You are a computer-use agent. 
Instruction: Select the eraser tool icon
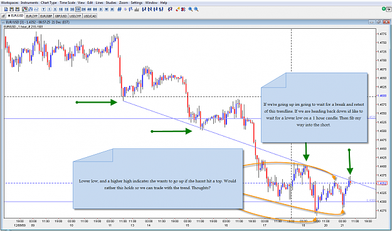point(177,9)
